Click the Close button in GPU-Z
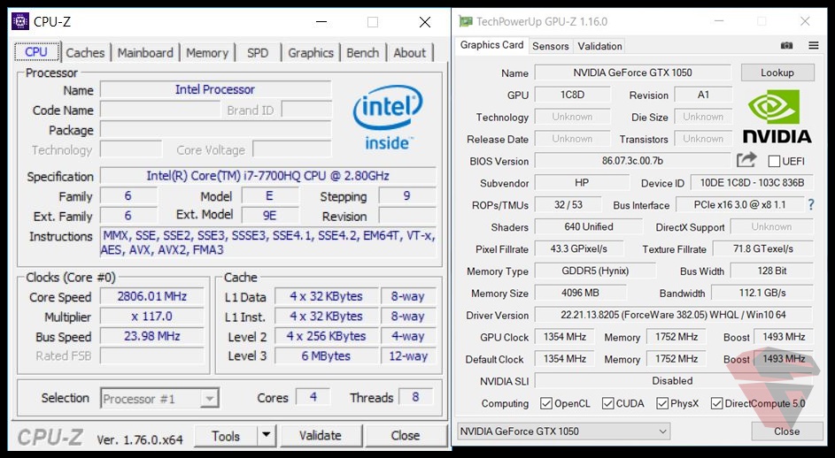The image size is (835, 458). [x=786, y=431]
